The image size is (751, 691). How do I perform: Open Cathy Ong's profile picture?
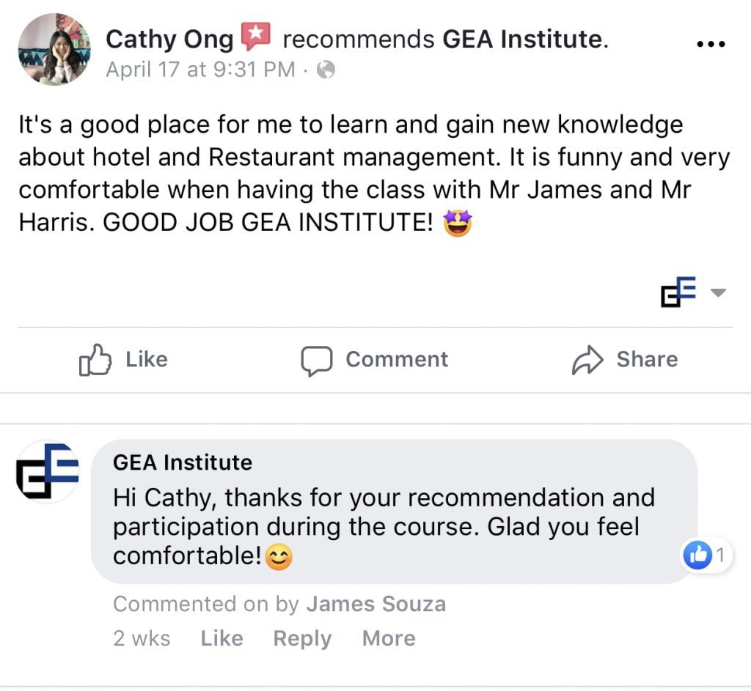[54, 50]
